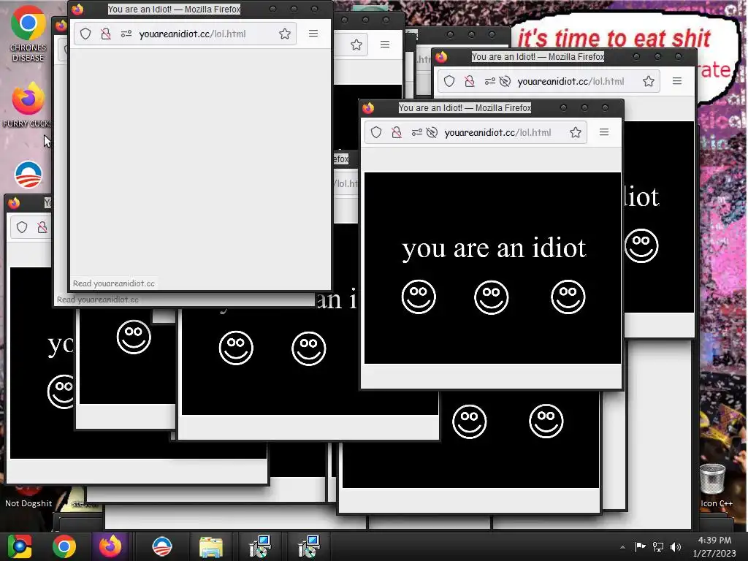
Task: Click autoplay blocked icon in top-right Firefox window
Action: (x=505, y=81)
